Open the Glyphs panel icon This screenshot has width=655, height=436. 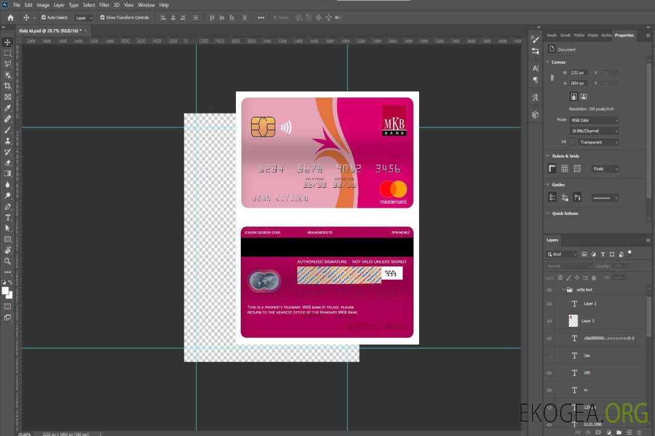click(x=535, y=97)
